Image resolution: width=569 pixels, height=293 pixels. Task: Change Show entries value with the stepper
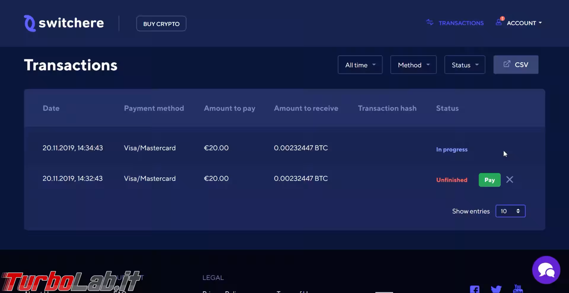point(518,211)
